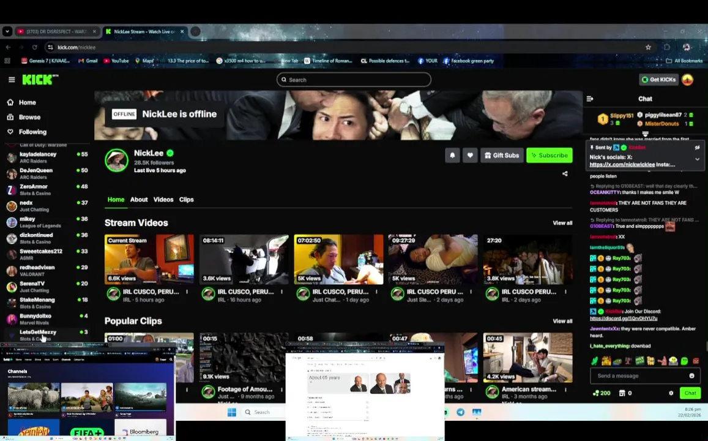
Task: Open the notification bell for NickLee
Action: coord(452,156)
